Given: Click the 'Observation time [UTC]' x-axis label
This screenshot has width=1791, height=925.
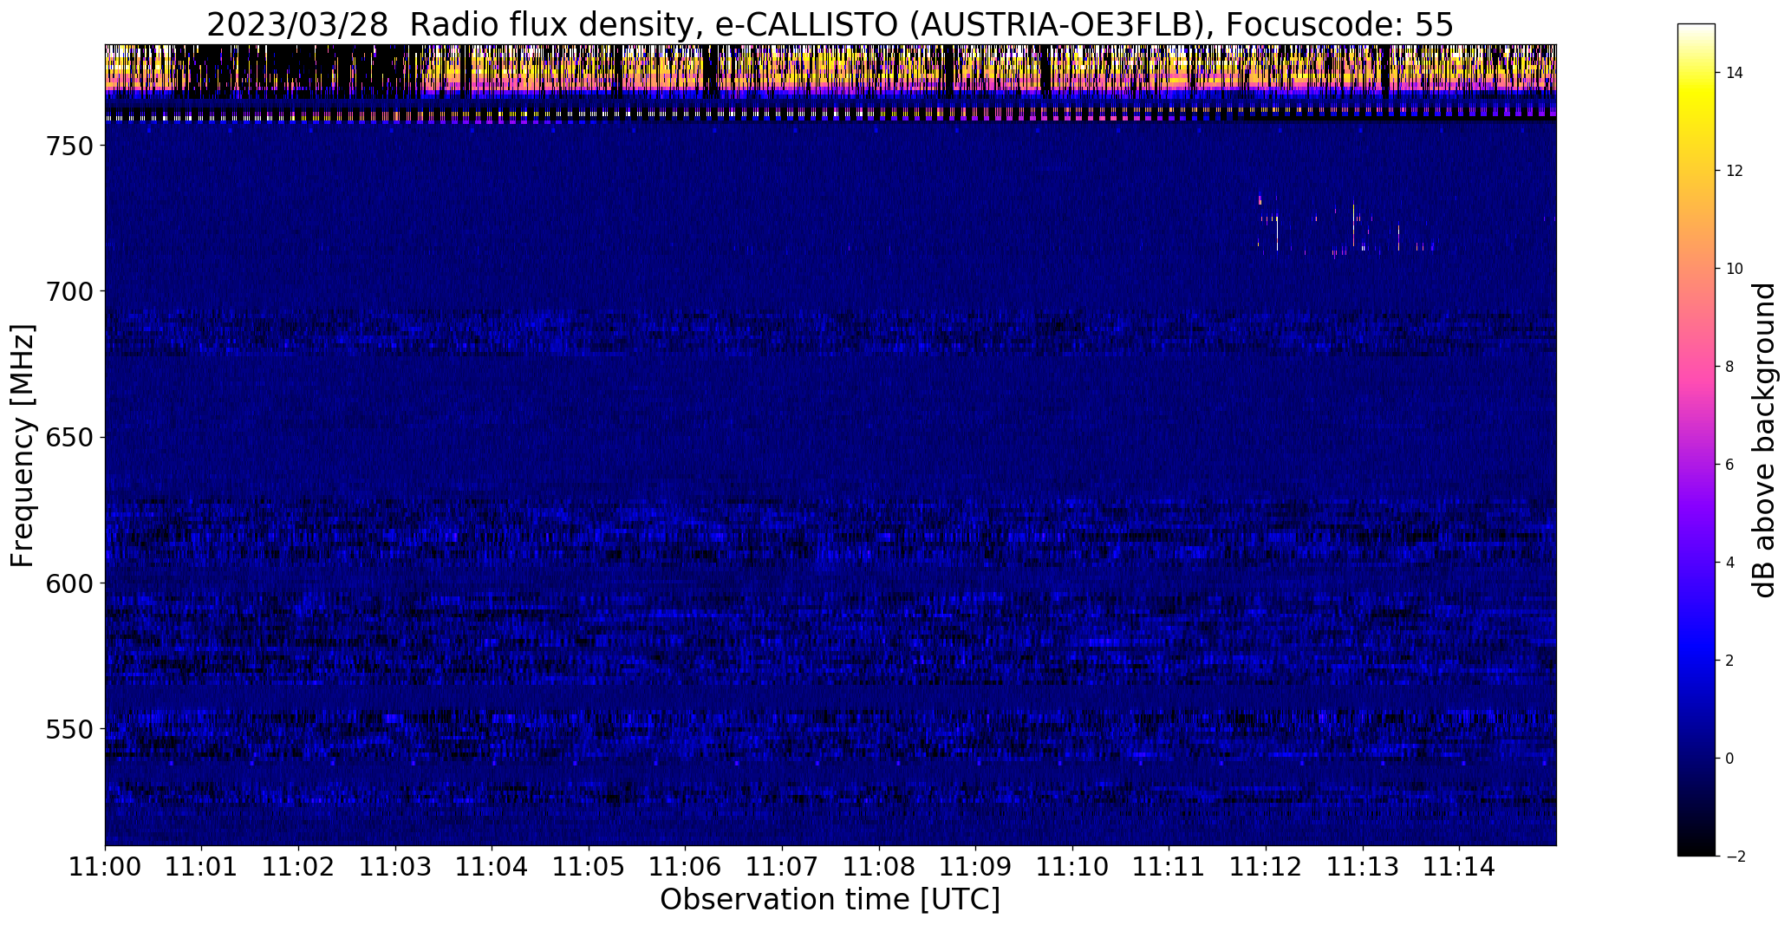Looking at the screenshot, I should click(x=830, y=900).
